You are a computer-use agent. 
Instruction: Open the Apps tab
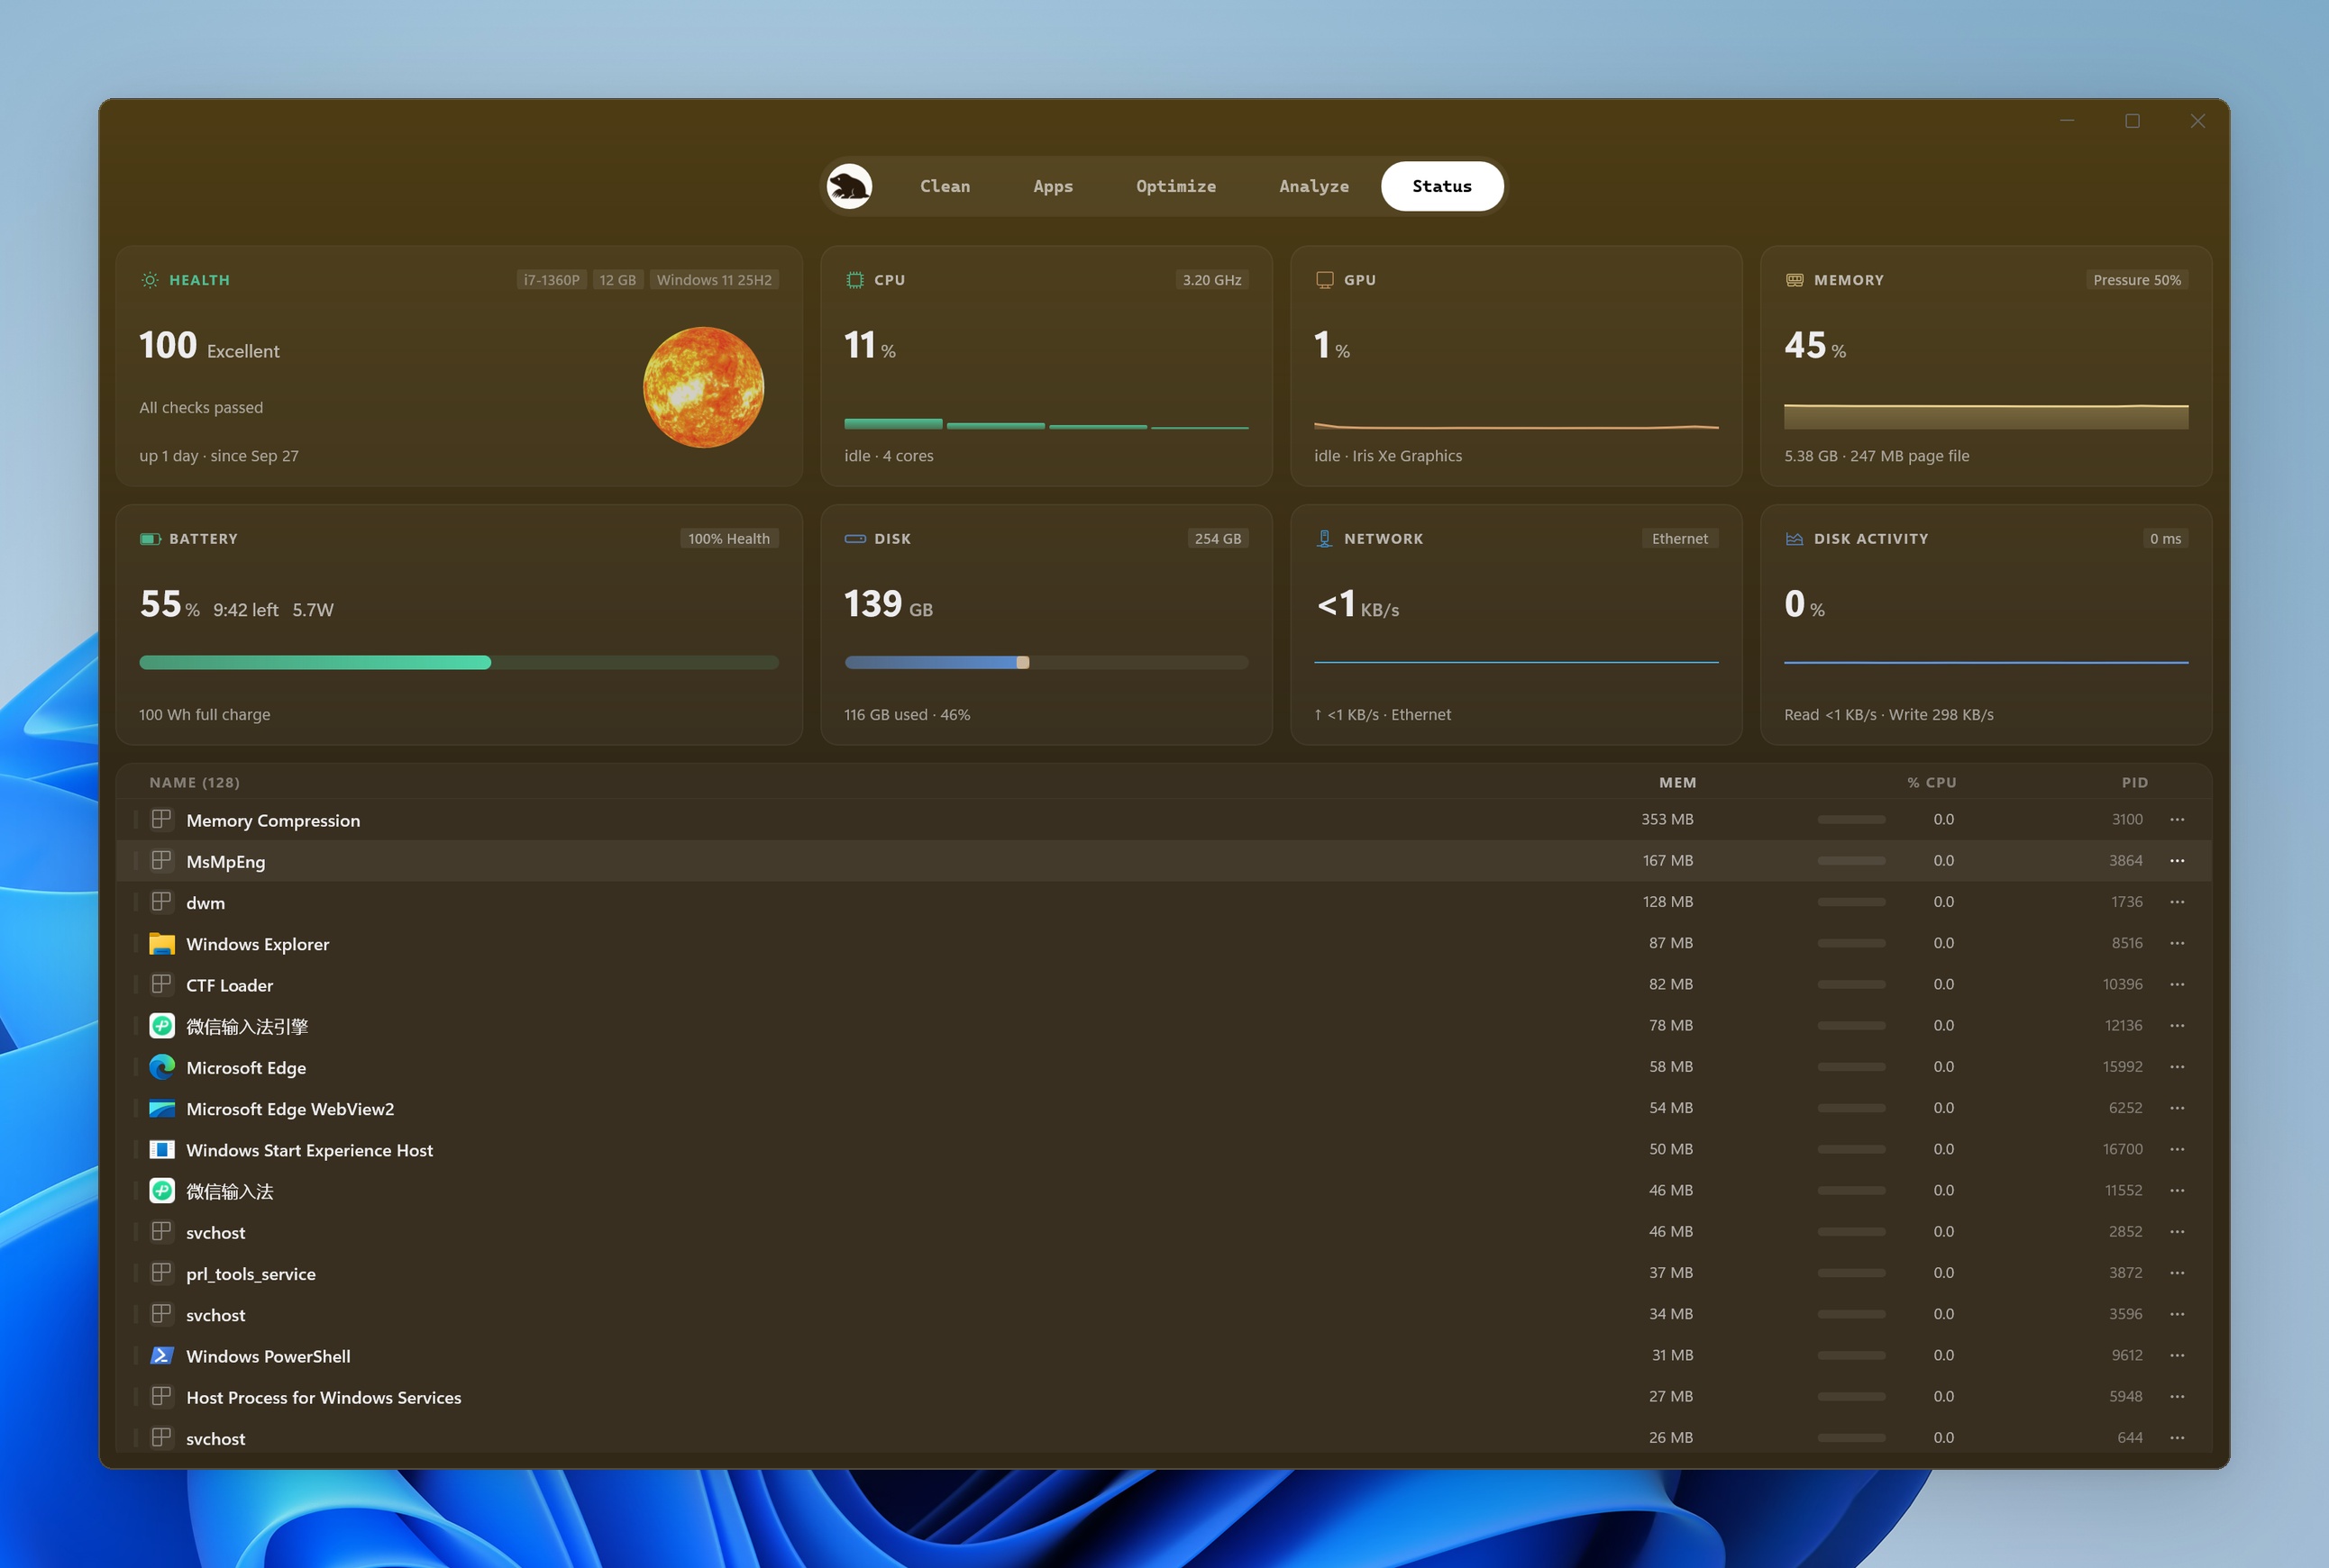tap(1053, 186)
